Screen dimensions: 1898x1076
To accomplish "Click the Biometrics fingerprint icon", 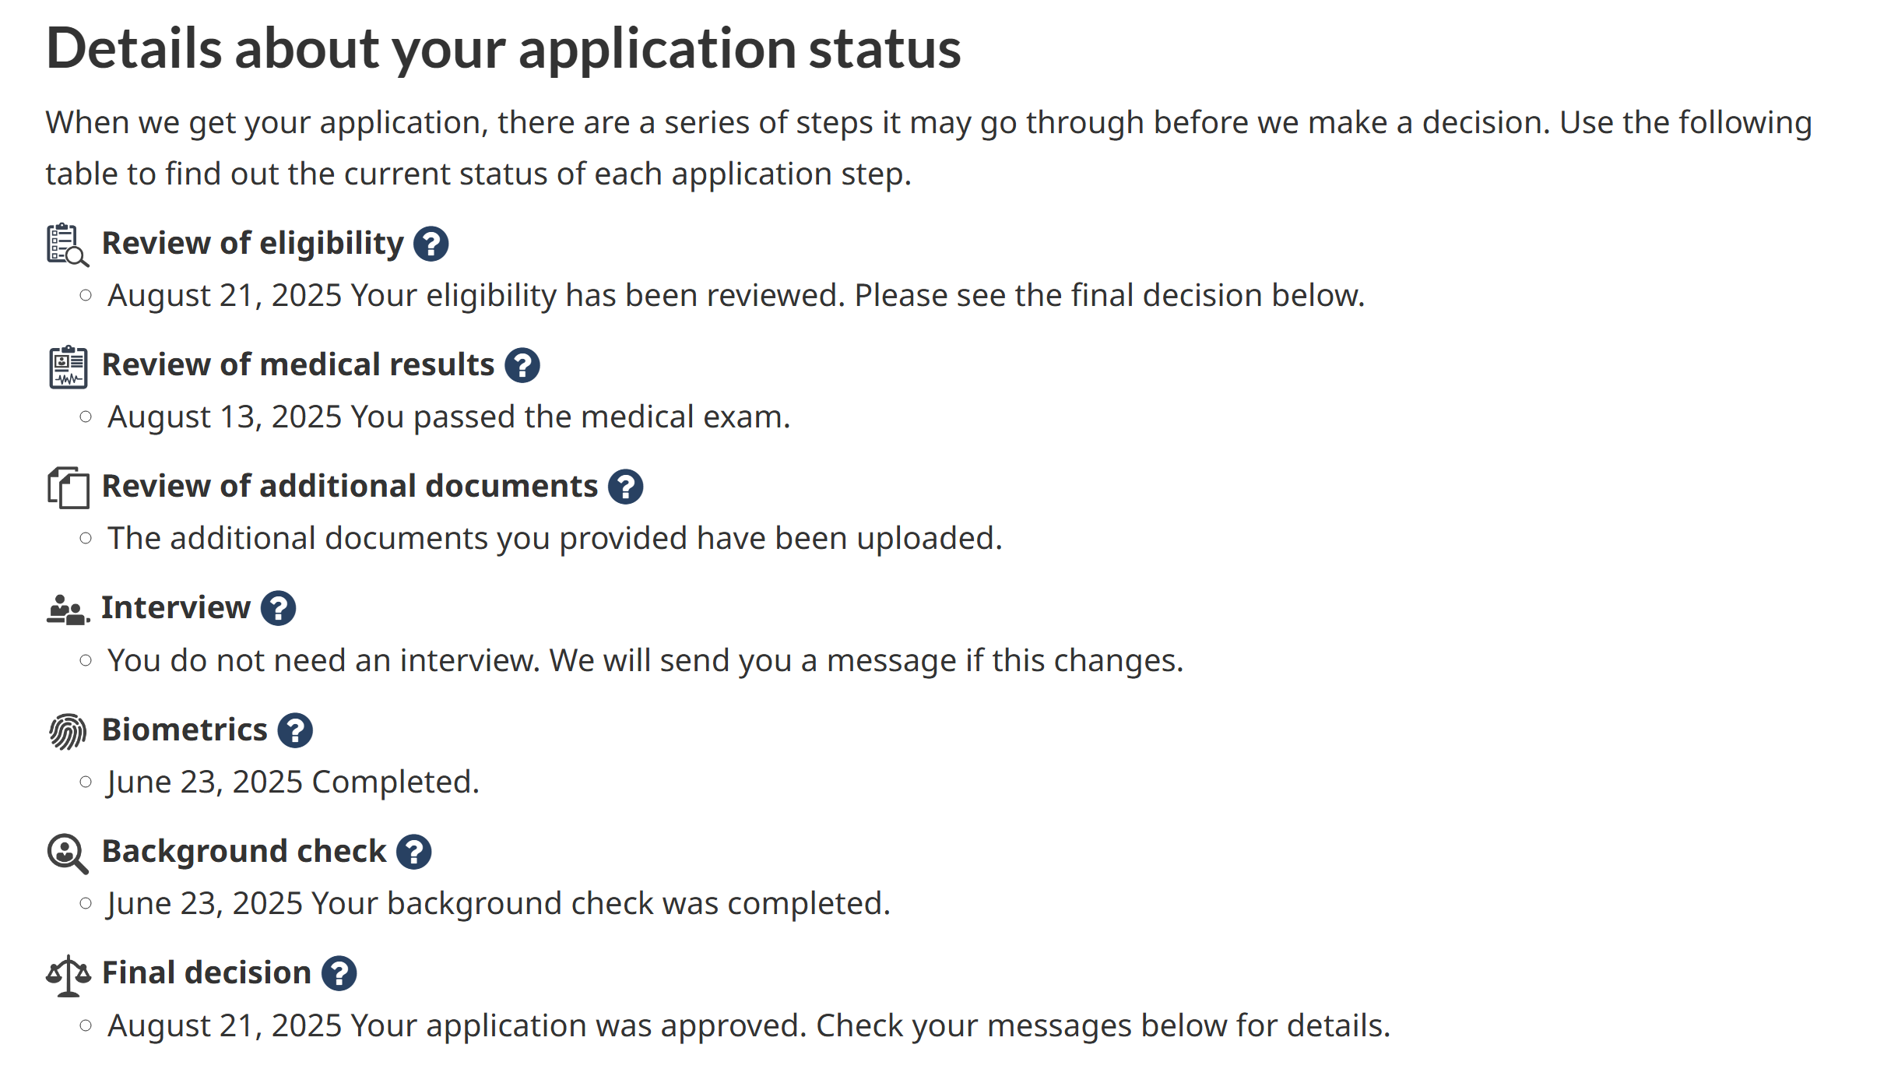I will click(x=68, y=731).
